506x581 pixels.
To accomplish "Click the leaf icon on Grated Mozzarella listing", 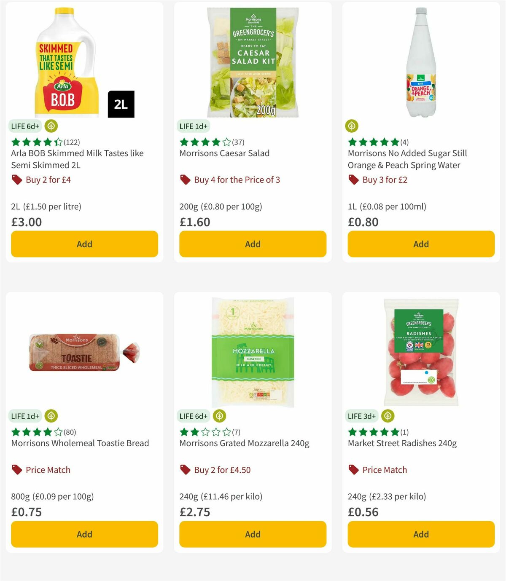I will [220, 416].
